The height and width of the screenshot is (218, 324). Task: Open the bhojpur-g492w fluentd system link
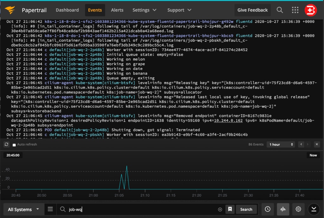point(139,22)
